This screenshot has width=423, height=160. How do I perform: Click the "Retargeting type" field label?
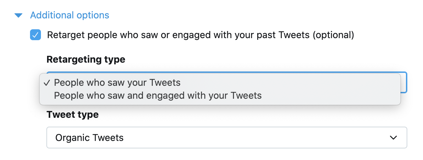[86, 60]
